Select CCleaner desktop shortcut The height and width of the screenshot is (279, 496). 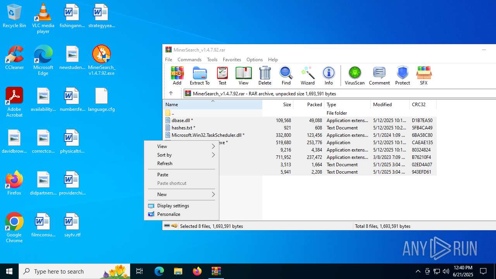coord(14,58)
